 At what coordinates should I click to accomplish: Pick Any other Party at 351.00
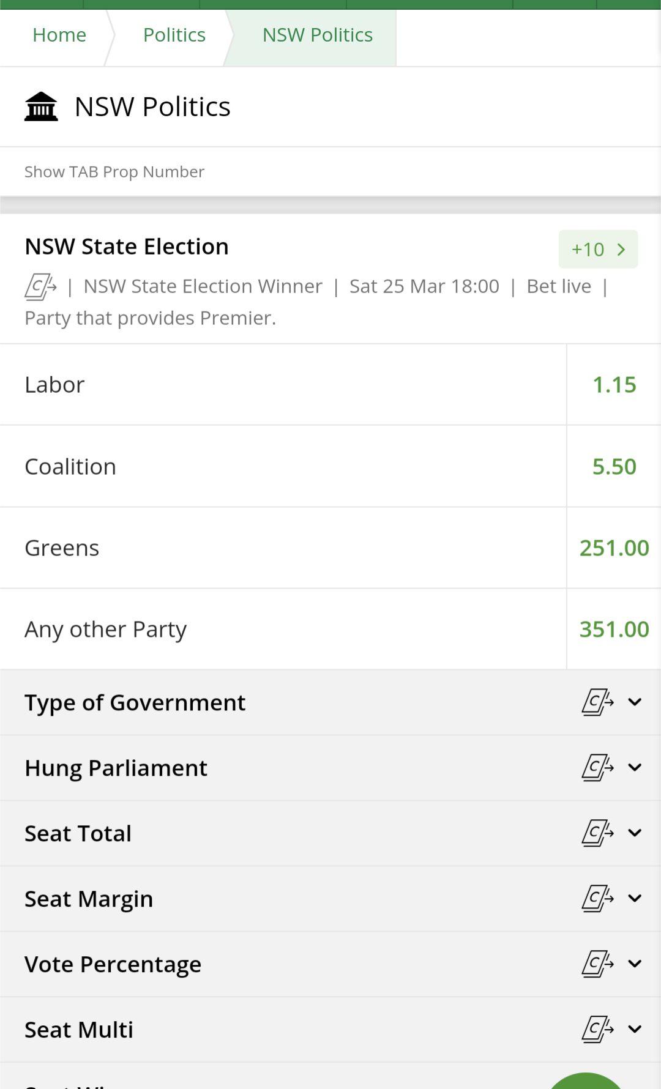tap(614, 630)
